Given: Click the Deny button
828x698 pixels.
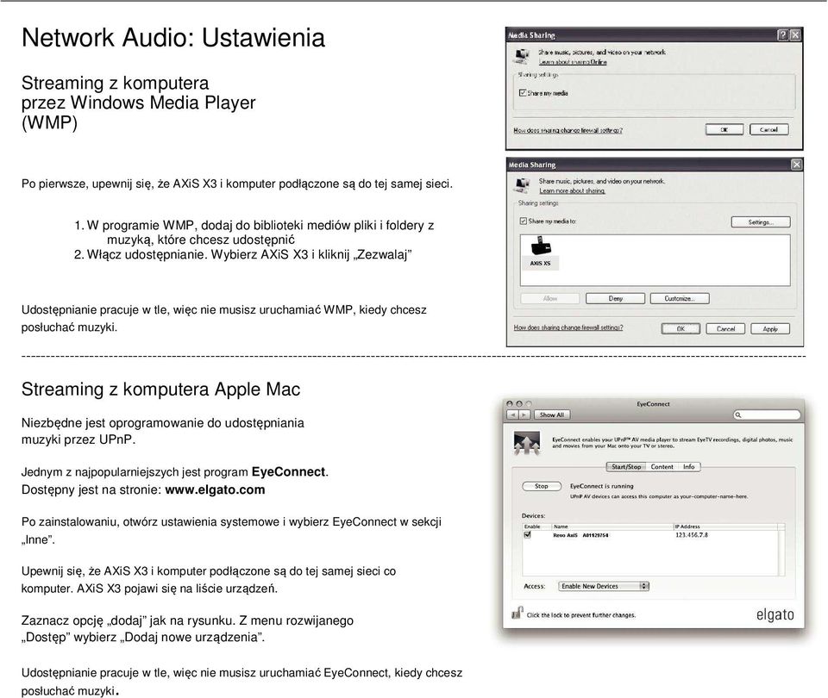Looking at the screenshot, I should (x=615, y=299).
